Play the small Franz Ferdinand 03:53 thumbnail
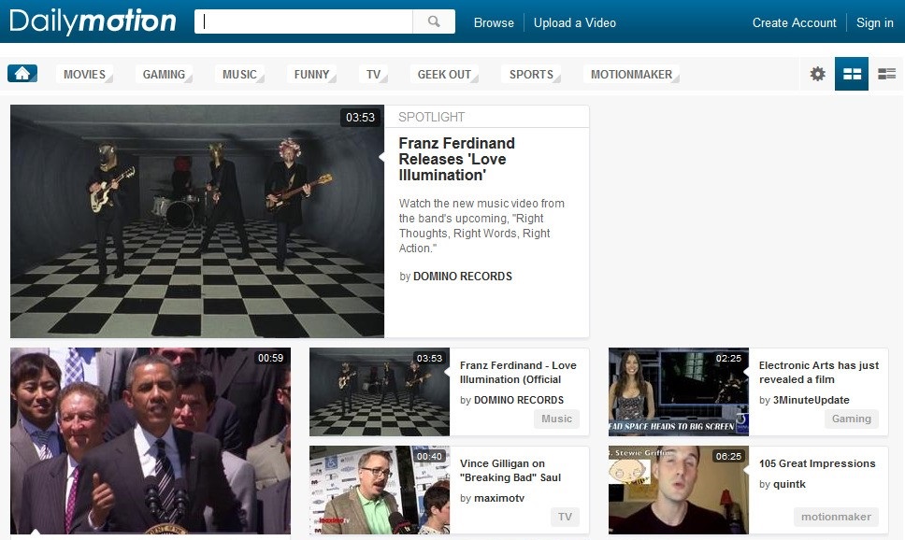This screenshot has width=905, height=540. tap(380, 391)
